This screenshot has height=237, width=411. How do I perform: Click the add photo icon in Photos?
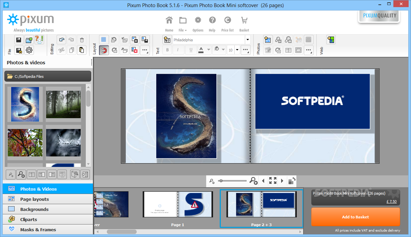268,40
